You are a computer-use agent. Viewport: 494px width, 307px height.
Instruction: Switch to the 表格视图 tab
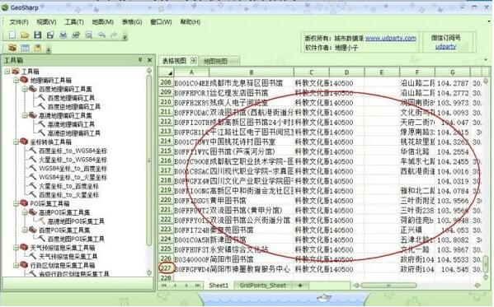point(174,61)
